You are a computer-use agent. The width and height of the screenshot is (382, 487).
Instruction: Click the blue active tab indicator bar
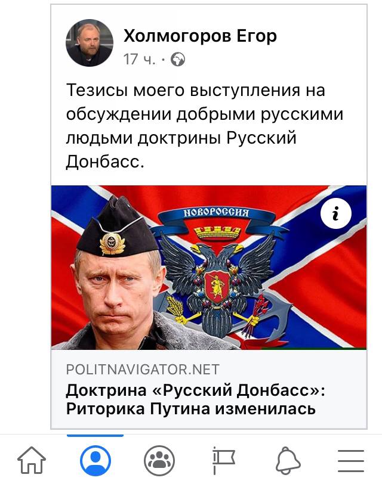click(x=95, y=436)
